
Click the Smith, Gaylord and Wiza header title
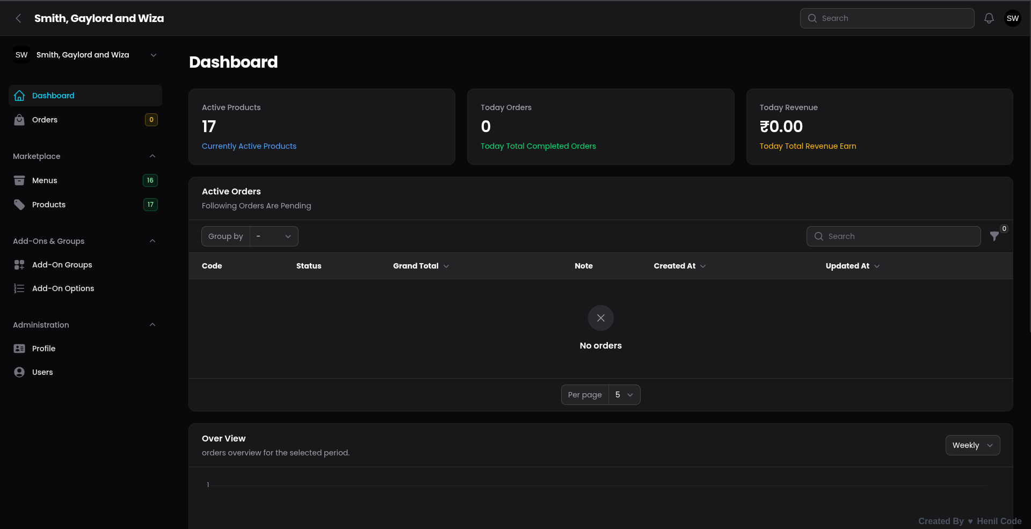tap(99, 18)
